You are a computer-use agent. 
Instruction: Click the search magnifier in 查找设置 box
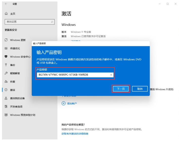click(52, 22)
